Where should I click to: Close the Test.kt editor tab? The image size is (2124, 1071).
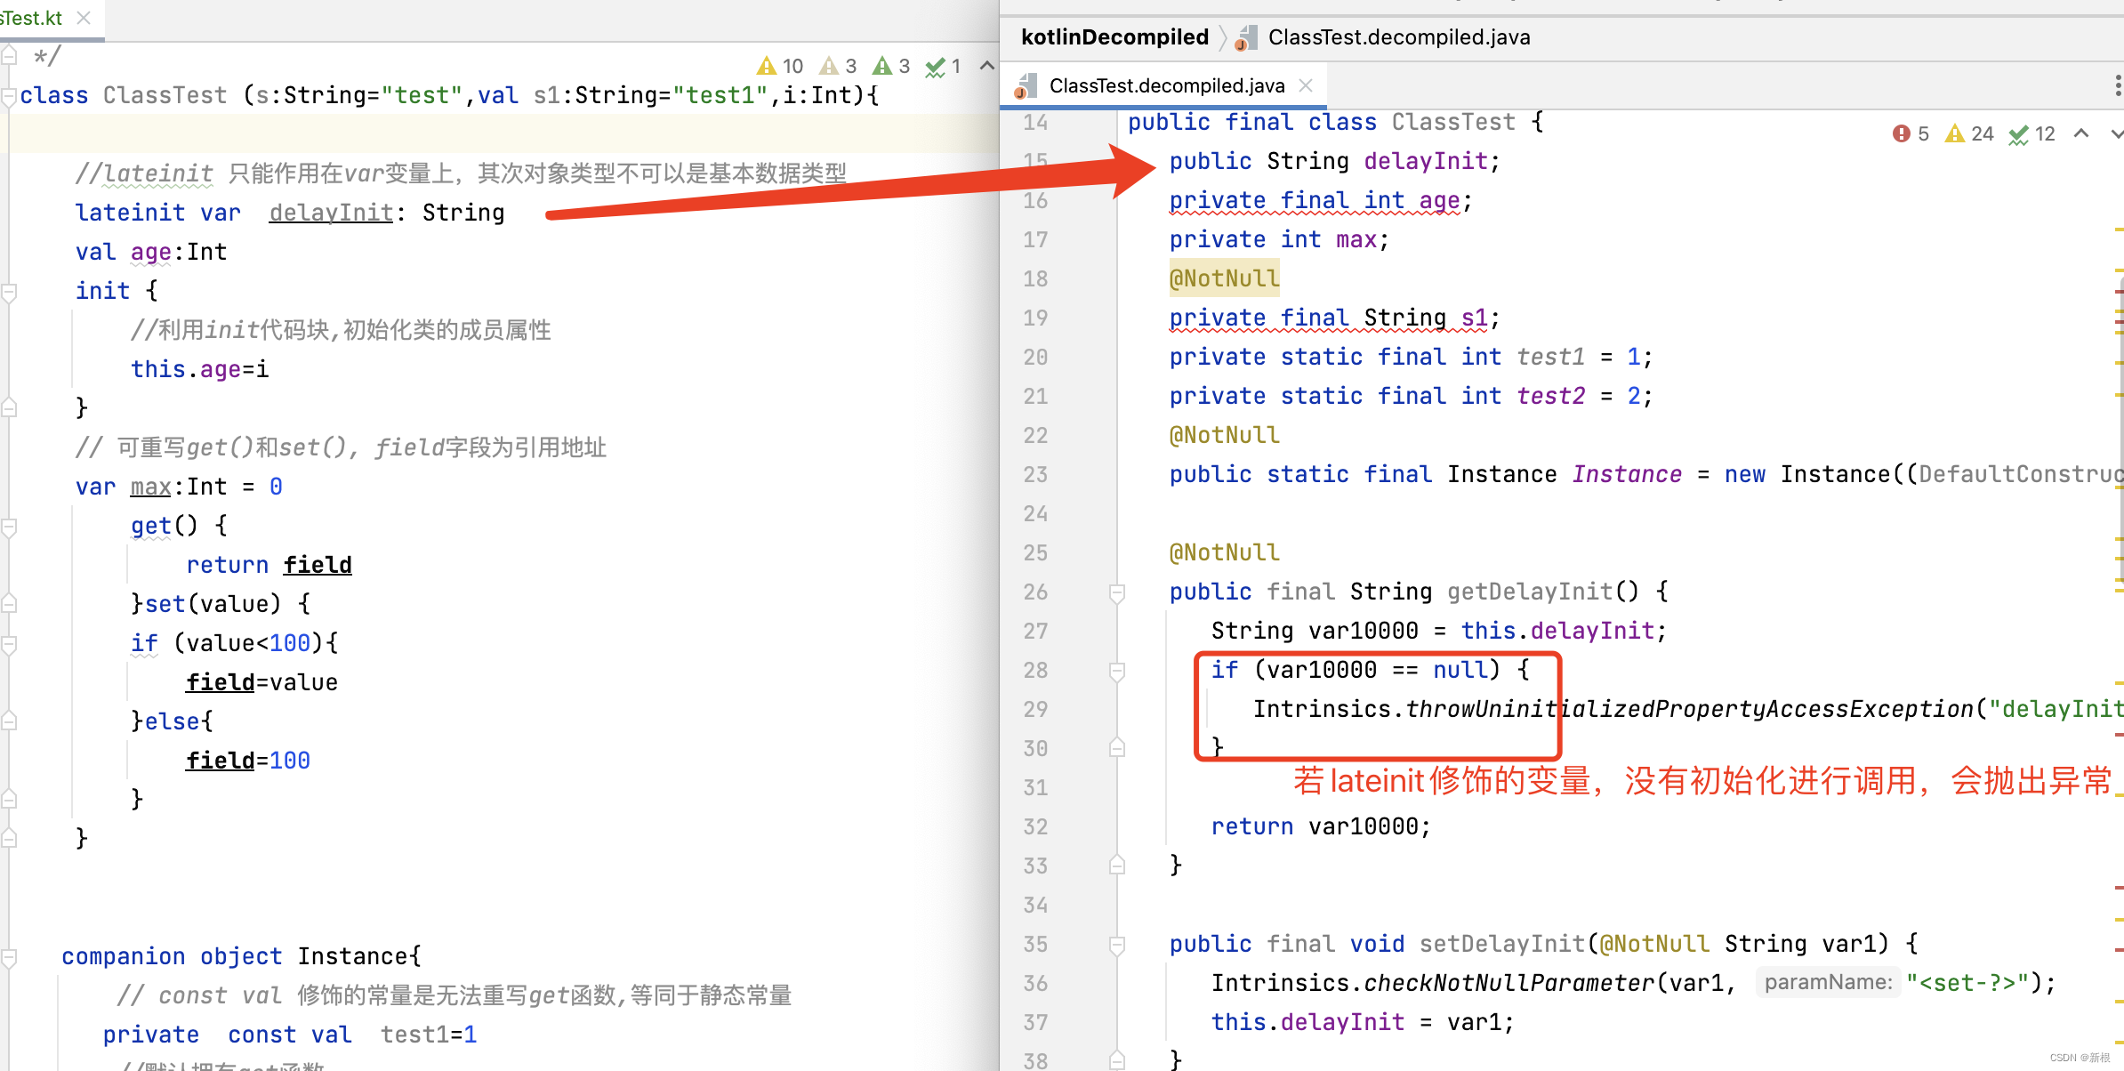[84, 18]
